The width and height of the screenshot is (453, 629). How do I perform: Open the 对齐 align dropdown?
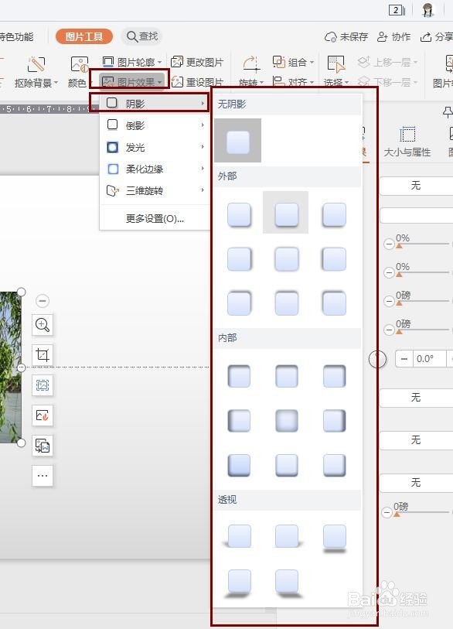point(293,82)
